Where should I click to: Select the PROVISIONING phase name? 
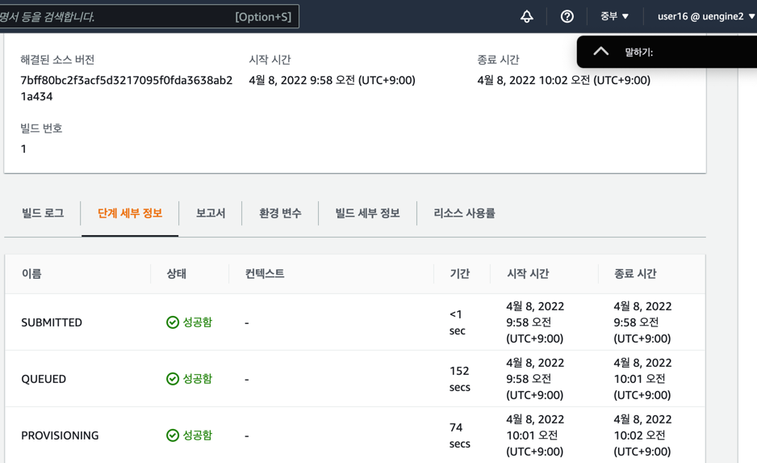click(60, 436)
